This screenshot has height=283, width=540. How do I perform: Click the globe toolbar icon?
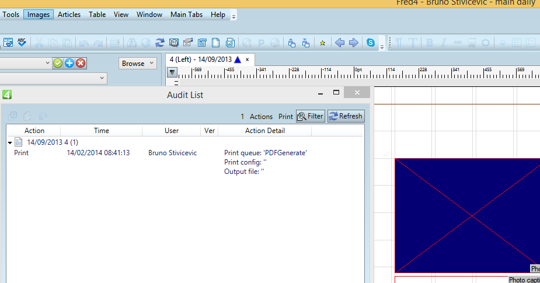[x=146, y=43]
